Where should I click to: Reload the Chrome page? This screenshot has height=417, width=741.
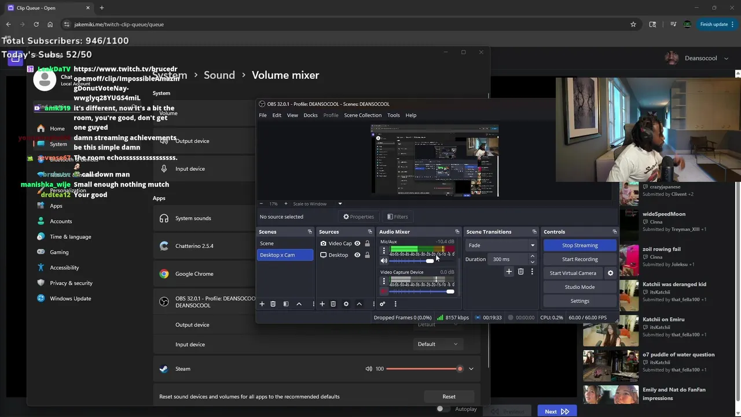click(36, 24)
